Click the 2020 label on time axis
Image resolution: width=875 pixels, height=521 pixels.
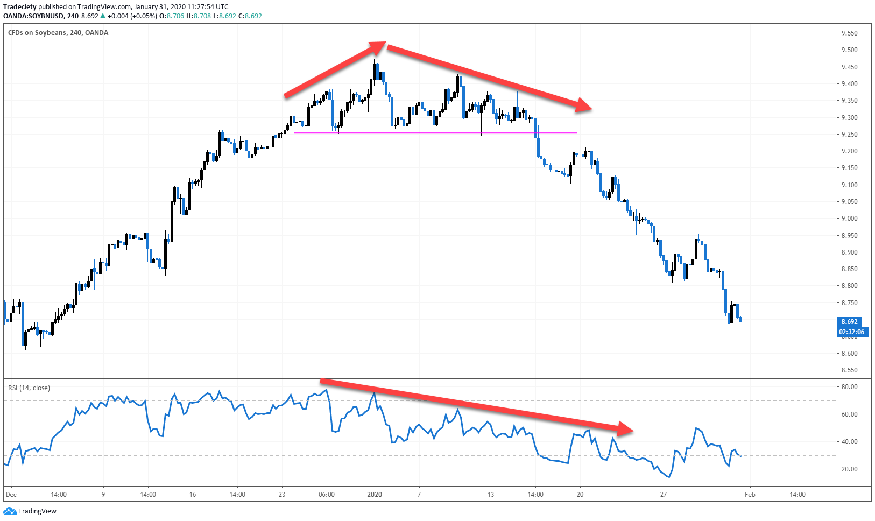(x=375, y=494)
